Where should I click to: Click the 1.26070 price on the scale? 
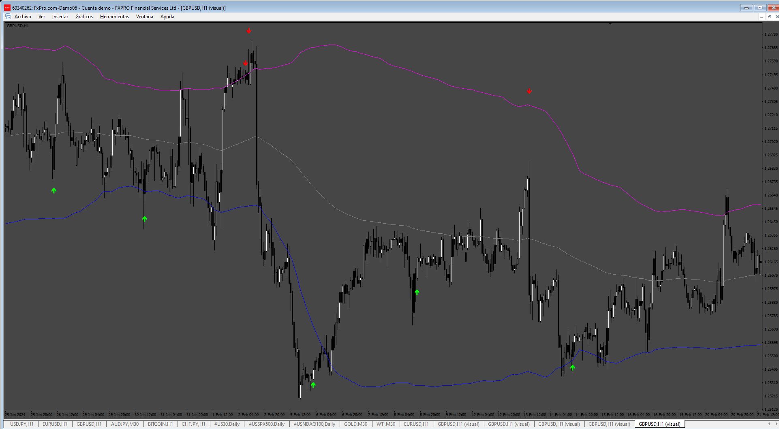(771, 275)
